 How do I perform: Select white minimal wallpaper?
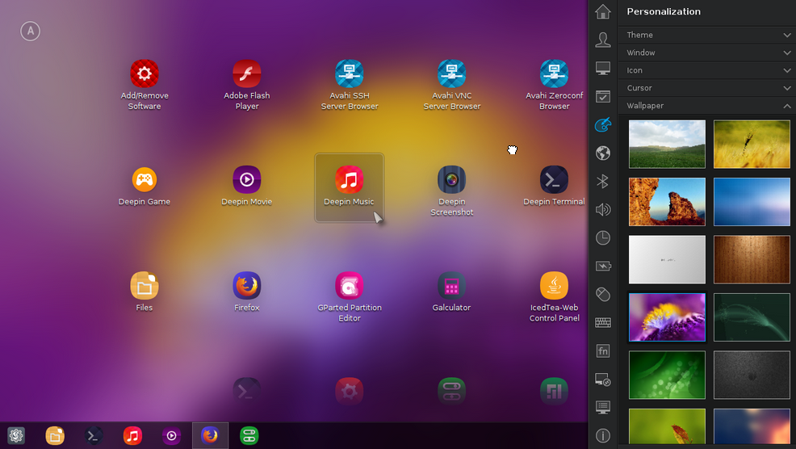tap(667, 259)
